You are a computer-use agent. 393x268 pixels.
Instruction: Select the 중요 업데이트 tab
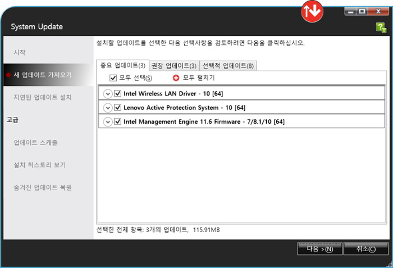coord(122,66)
